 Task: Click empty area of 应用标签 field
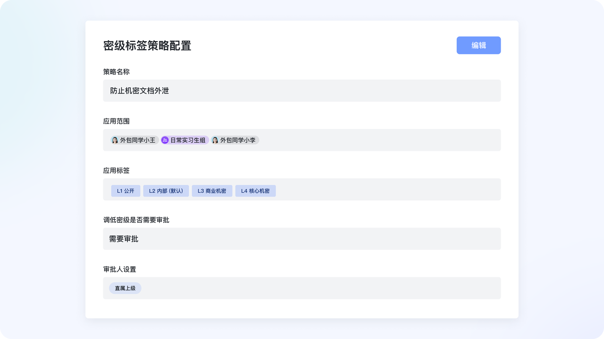387,189
